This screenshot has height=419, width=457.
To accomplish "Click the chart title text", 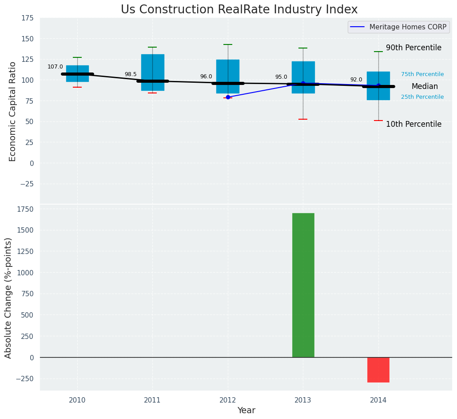I will [x=239, y=9].
